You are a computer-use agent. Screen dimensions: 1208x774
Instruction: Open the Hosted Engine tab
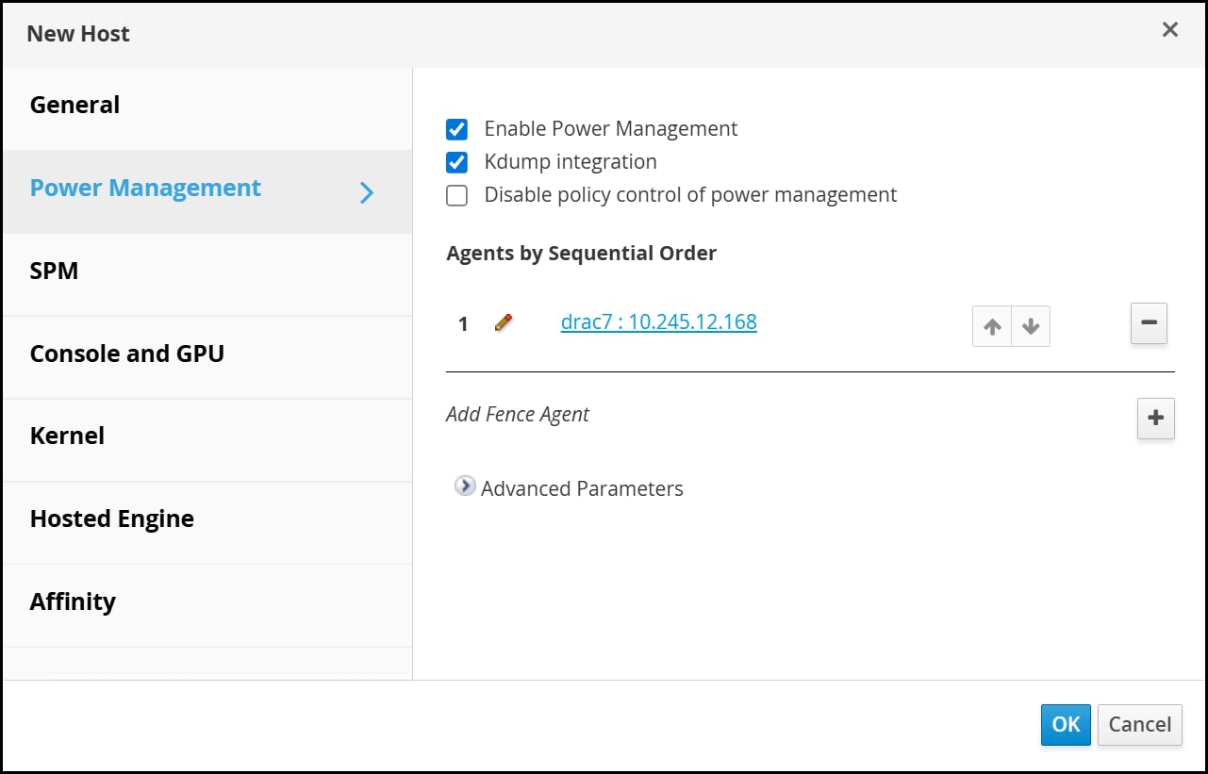coord(207,522)
